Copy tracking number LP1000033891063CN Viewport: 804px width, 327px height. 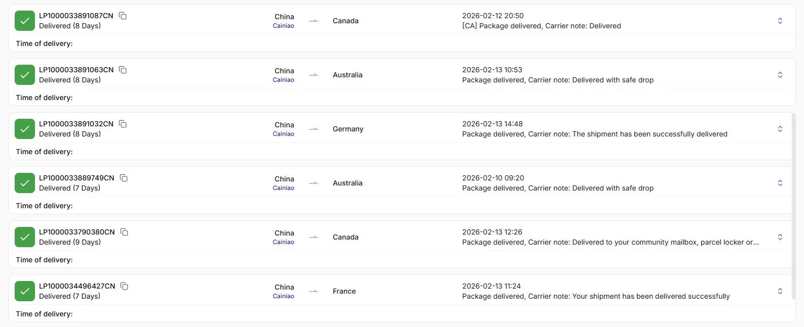tap(123, 70)
